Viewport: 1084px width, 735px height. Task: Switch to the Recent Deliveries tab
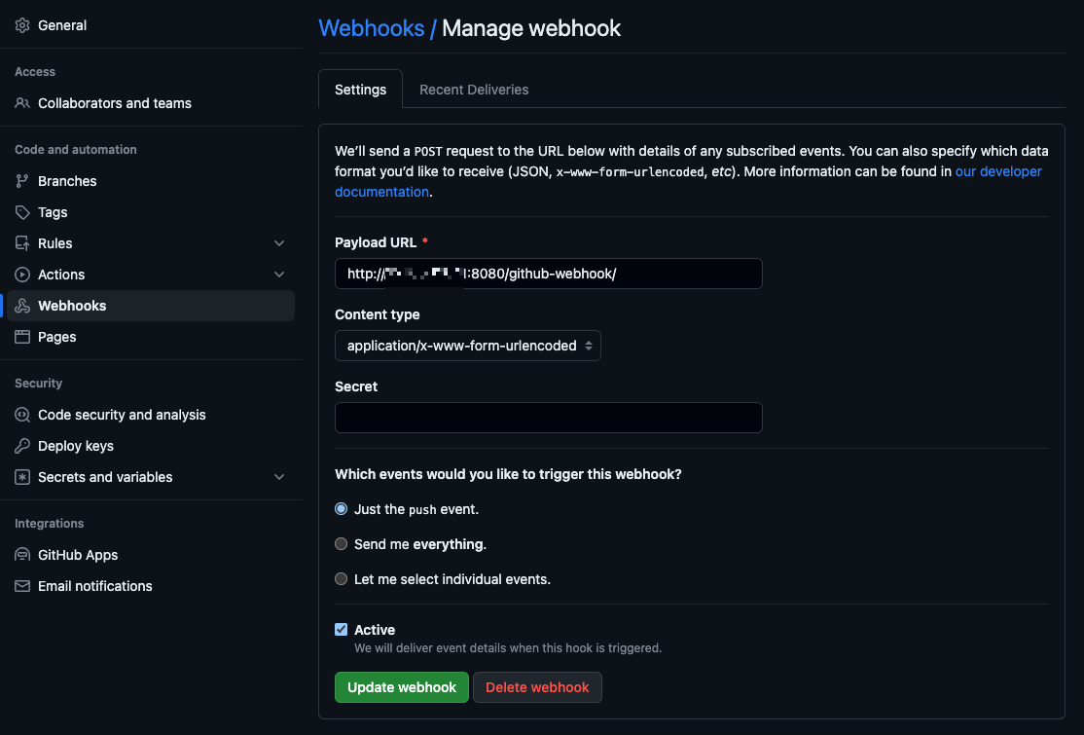coord(474,90)
